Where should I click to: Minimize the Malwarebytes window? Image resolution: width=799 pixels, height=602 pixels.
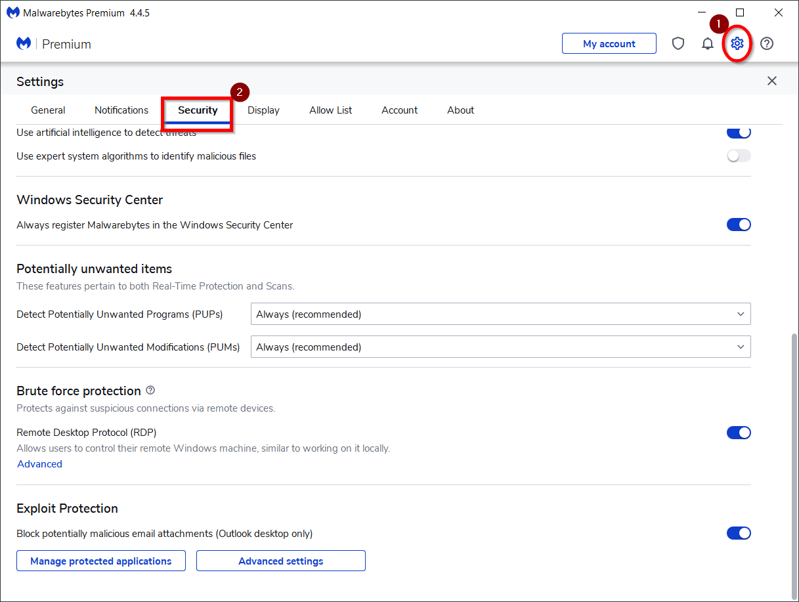(x=702, y=12)
